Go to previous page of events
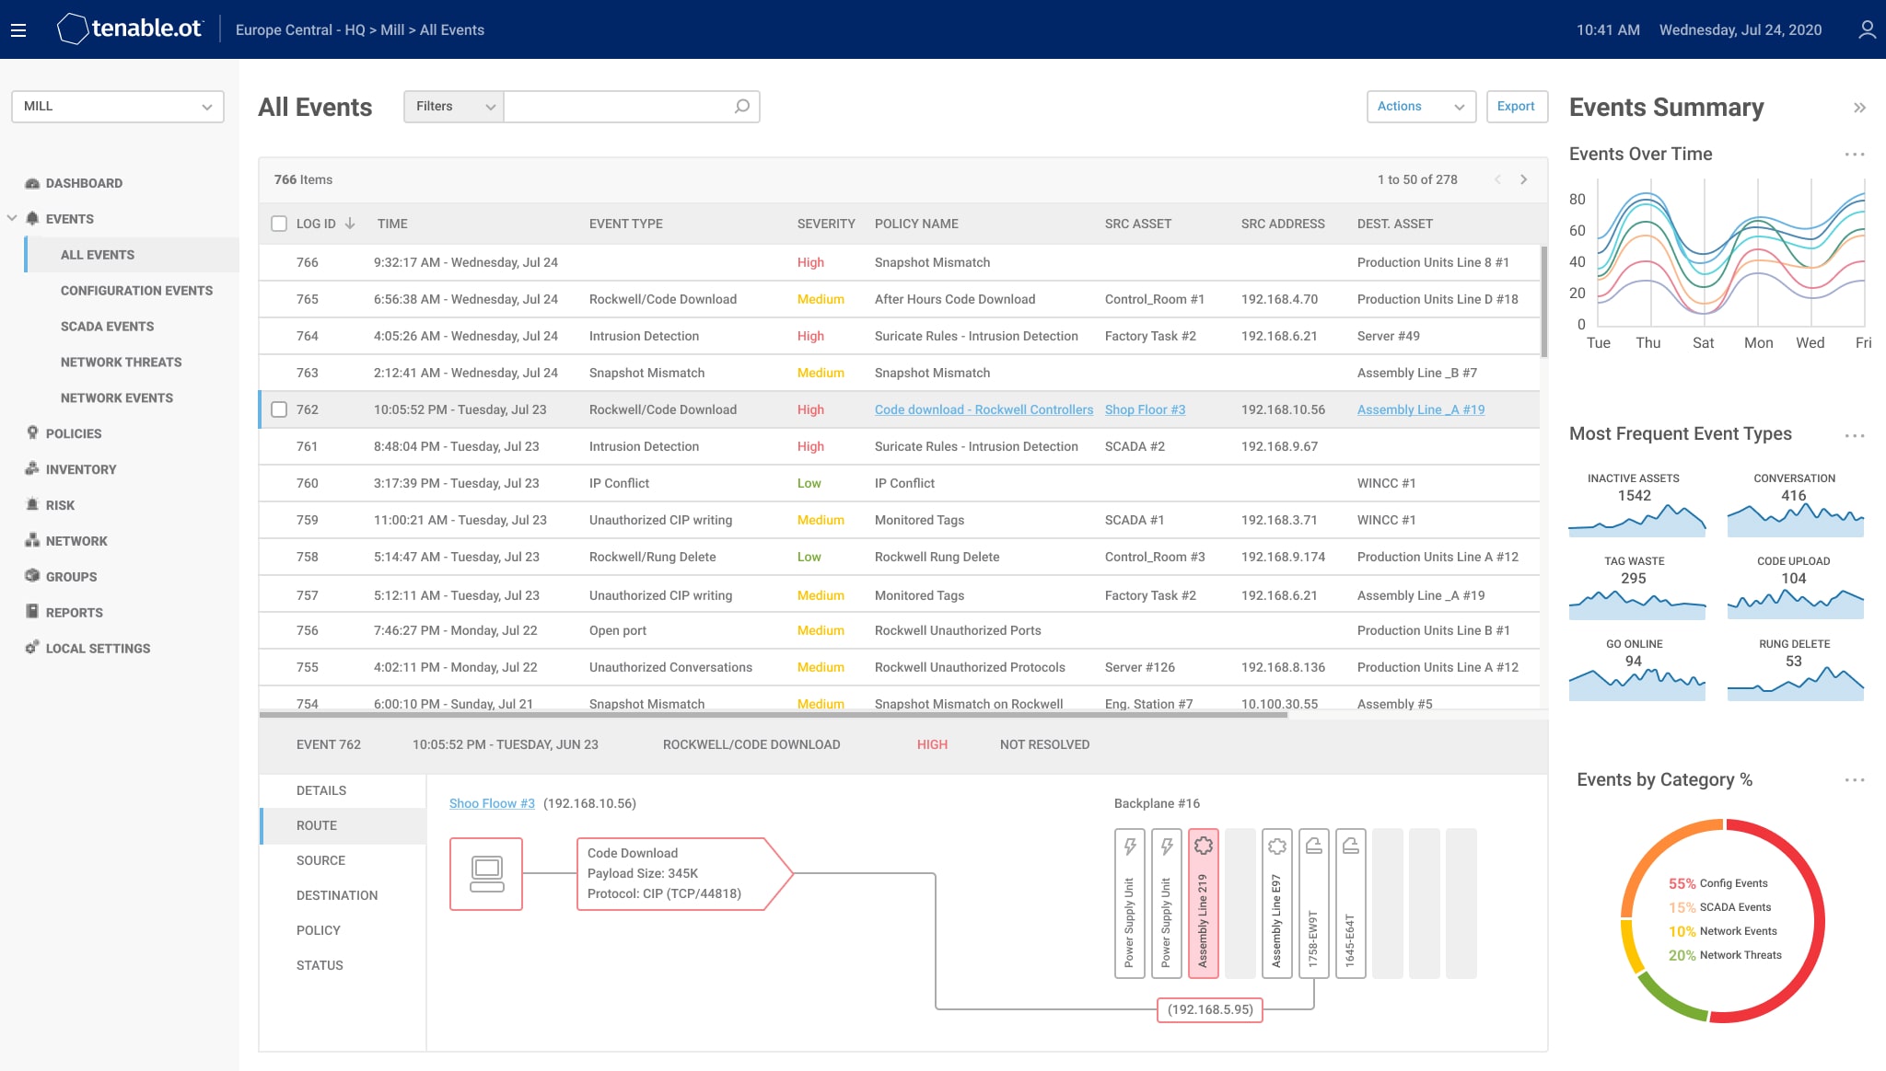1886x1071 pixels. 1497,179
